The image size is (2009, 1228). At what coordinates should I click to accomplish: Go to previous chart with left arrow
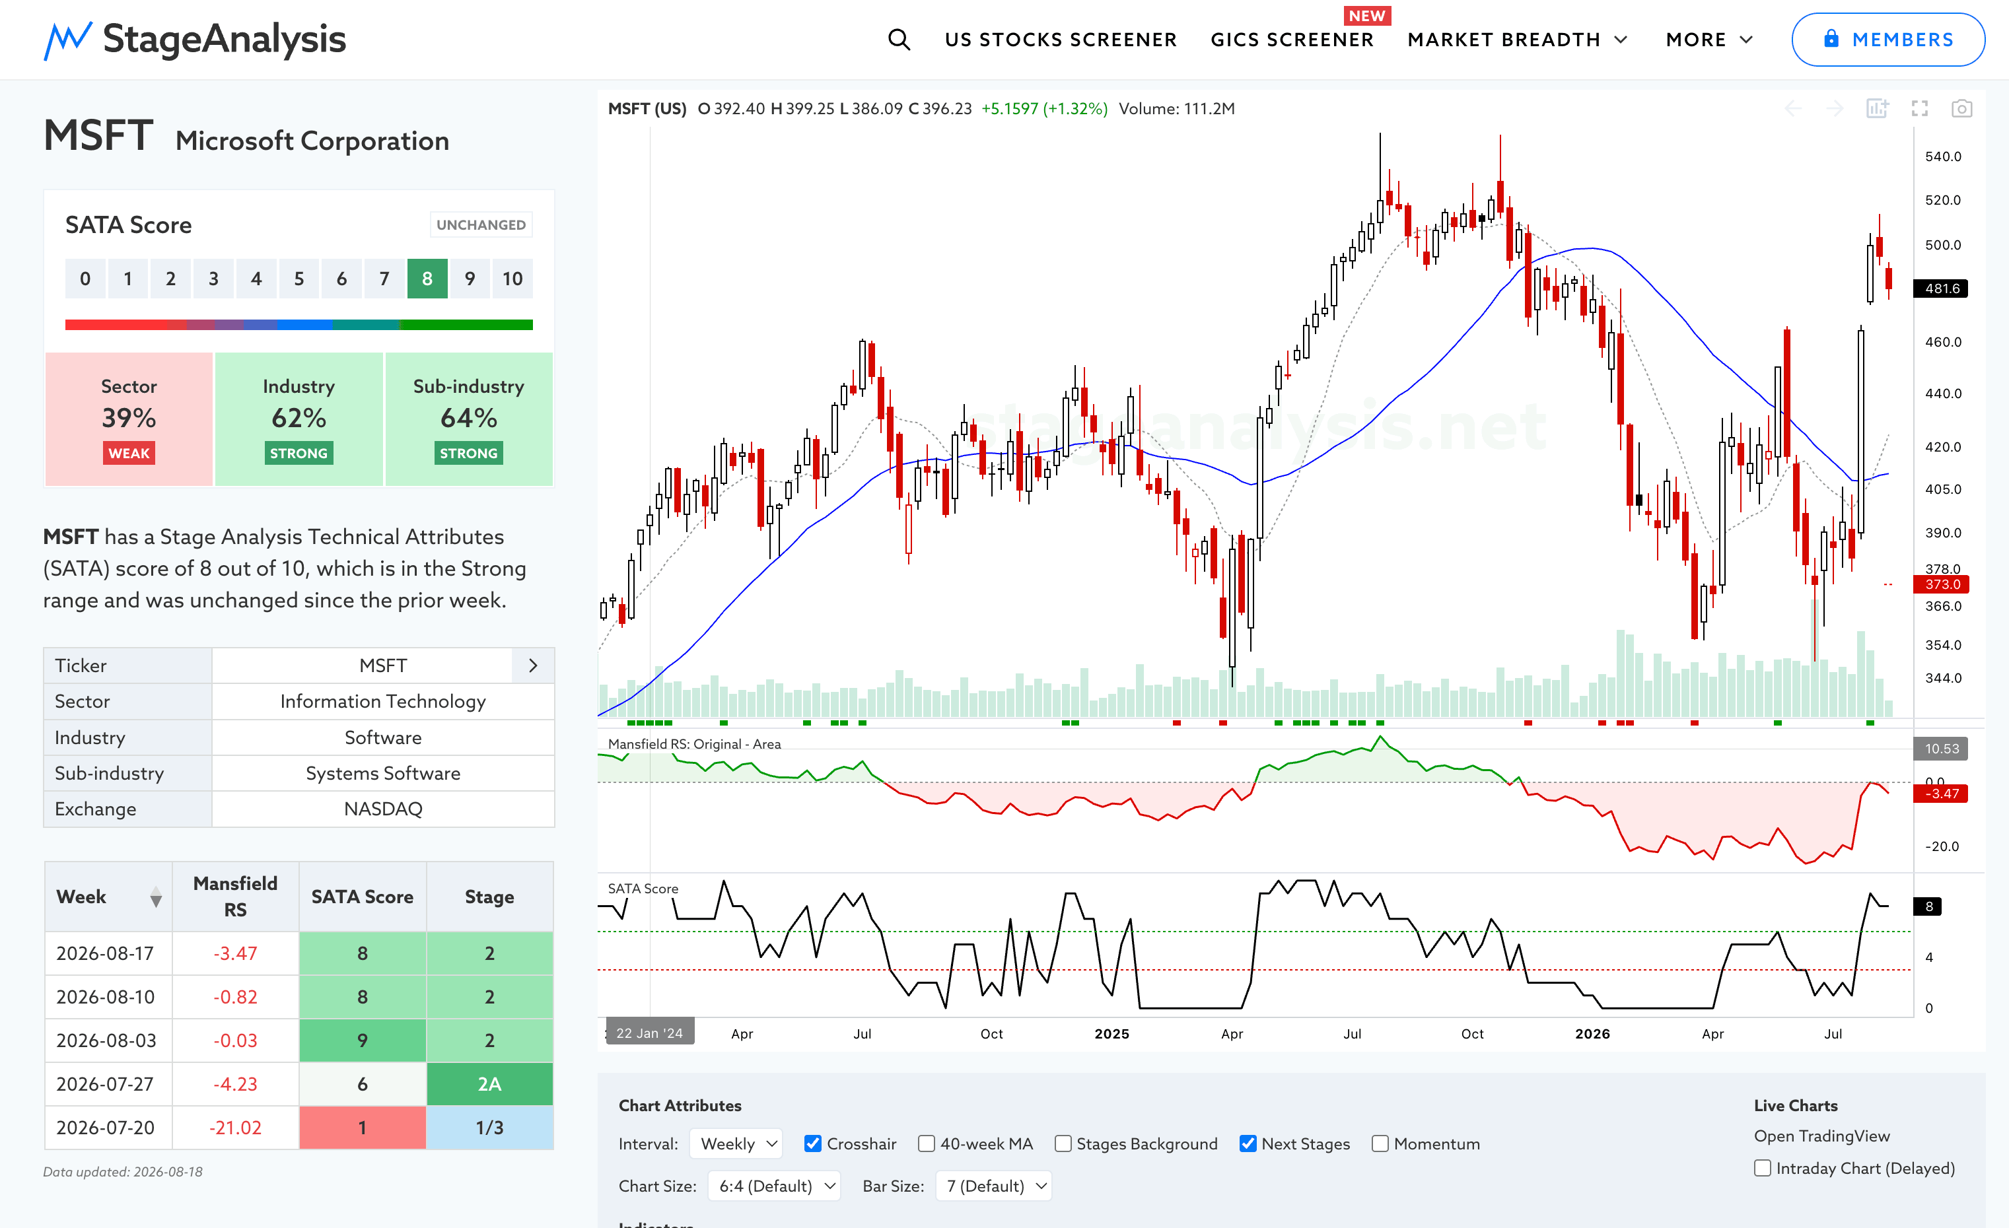point(1793,108)
